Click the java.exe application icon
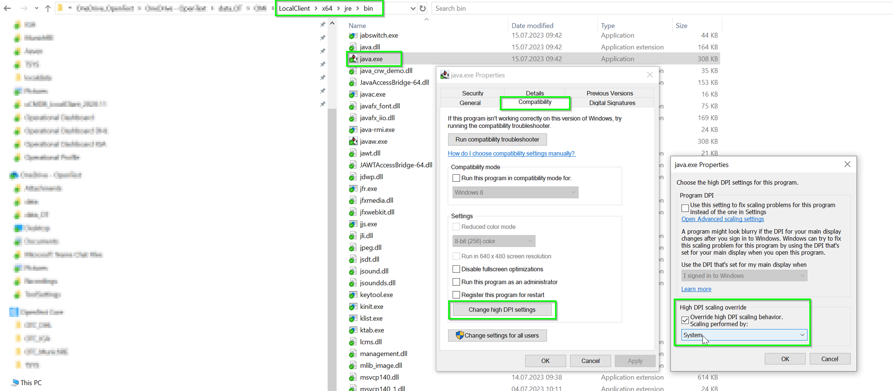 [x=353, y=59]
